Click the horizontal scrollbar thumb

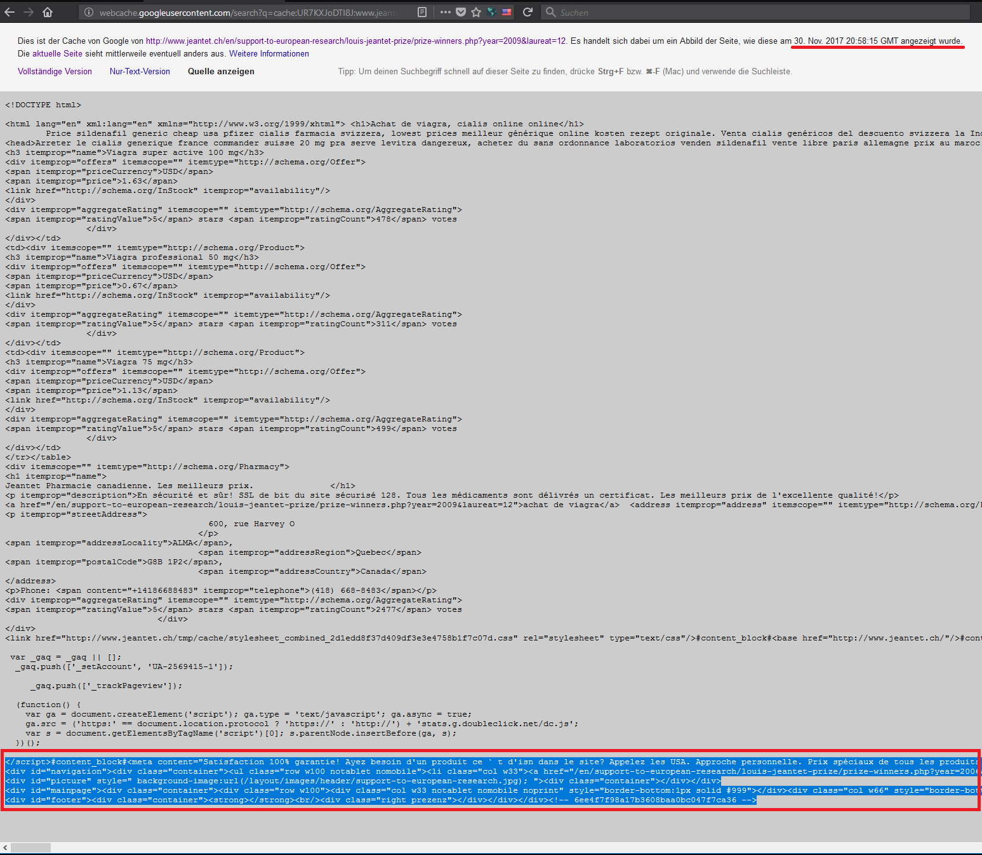pyautogui.click(x=31, y=848)
